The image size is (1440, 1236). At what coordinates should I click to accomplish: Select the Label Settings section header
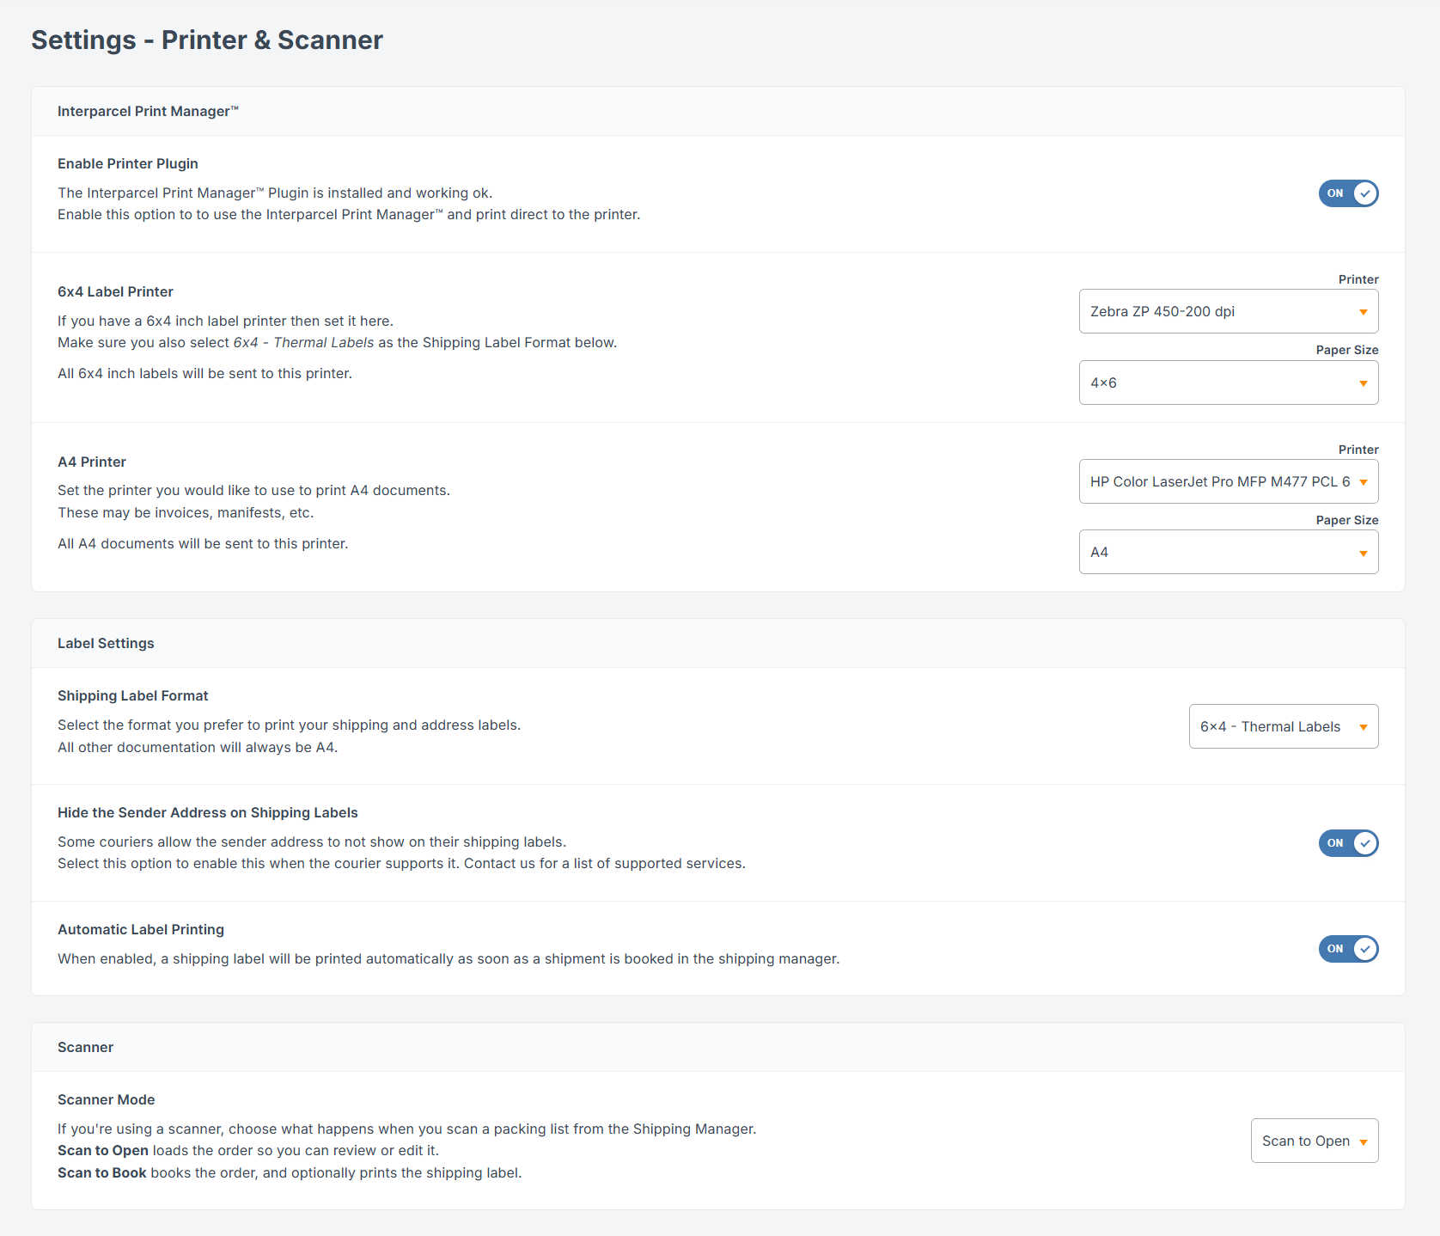[x=106, y=643]
